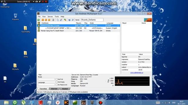This screenshot has height=105, width=188.
Task: Click the lock icon of Diamond Role Play row
Action: tap(39, 25)
